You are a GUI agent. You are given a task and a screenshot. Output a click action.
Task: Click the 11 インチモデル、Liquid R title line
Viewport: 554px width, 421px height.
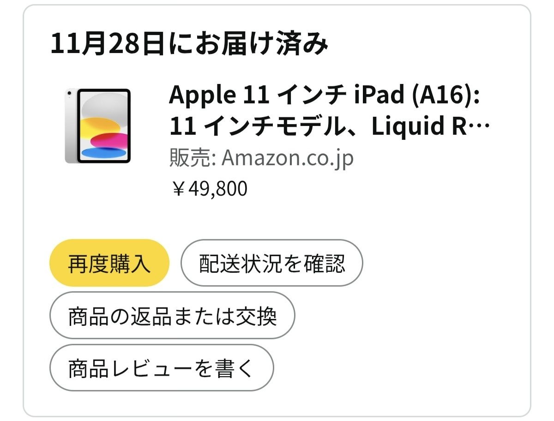[319, 127]
